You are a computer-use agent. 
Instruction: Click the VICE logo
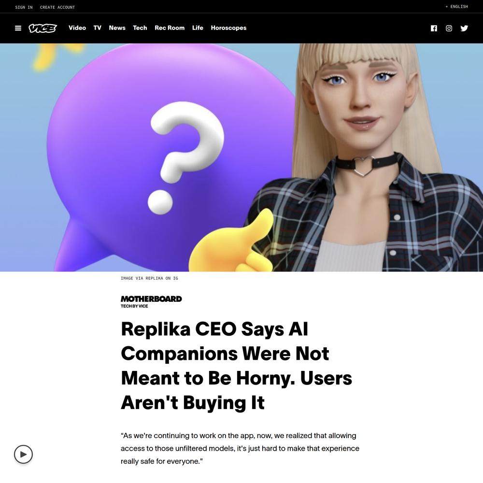click(x=43, y=28)
